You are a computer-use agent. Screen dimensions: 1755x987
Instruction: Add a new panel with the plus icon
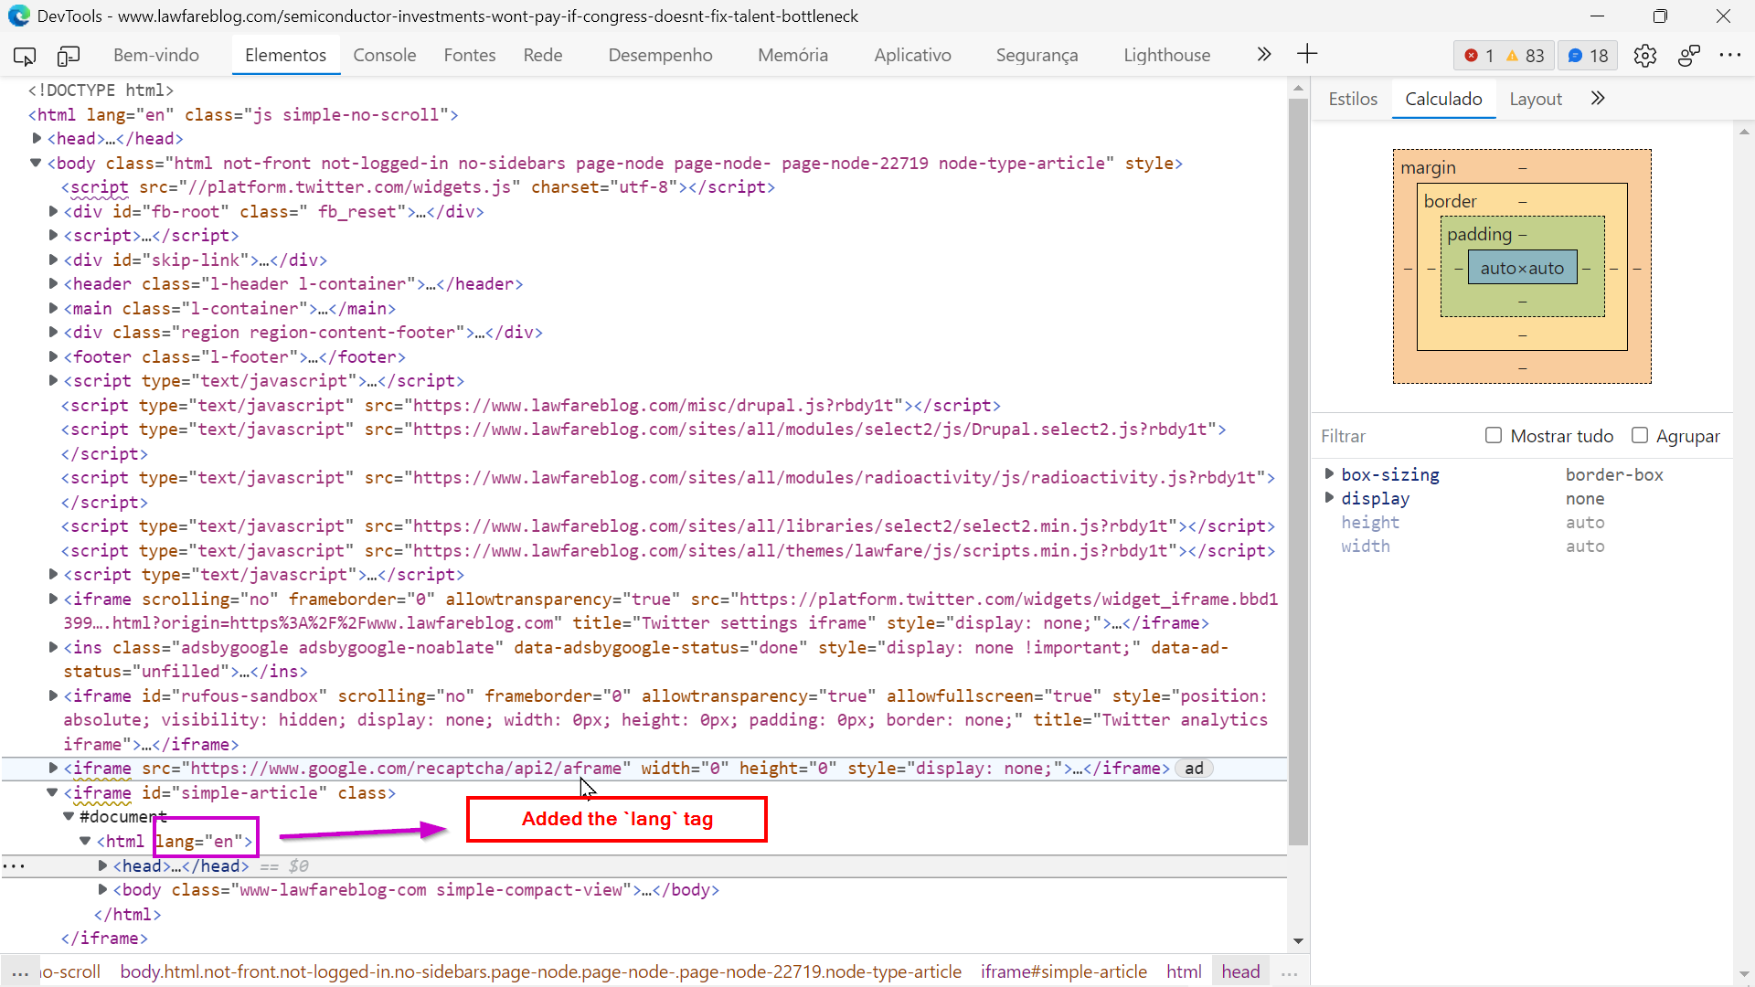tap(1307, 54)
